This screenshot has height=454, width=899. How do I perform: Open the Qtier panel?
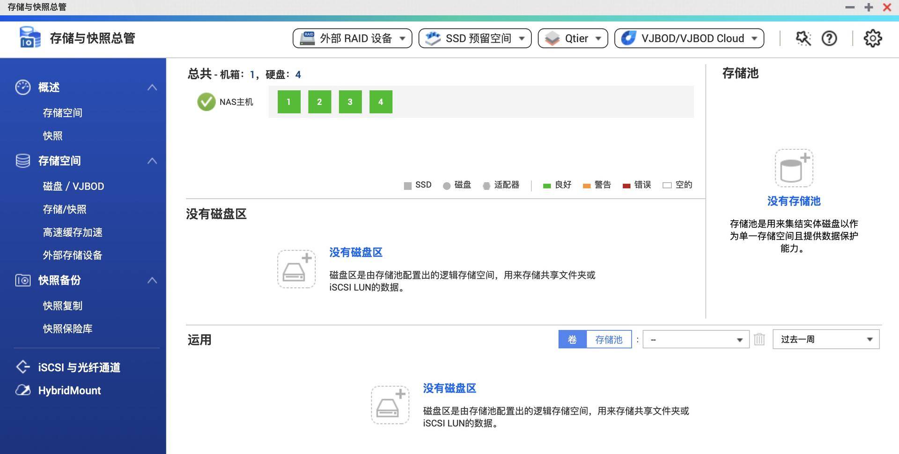coord(572,38)
